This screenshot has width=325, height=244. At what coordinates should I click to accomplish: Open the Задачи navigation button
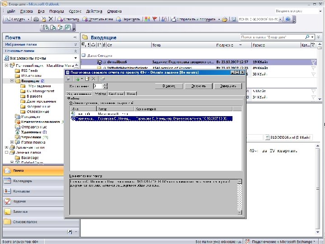[x=33, y=201]
